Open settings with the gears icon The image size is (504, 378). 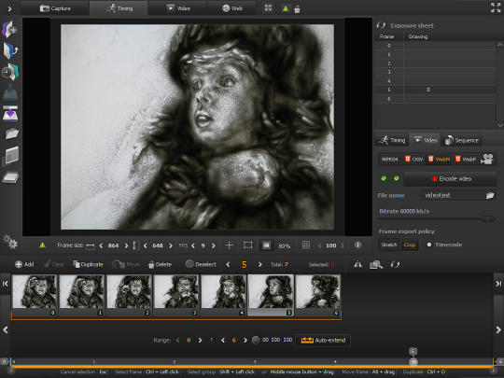pyautogui.click(x=10, y=242)
